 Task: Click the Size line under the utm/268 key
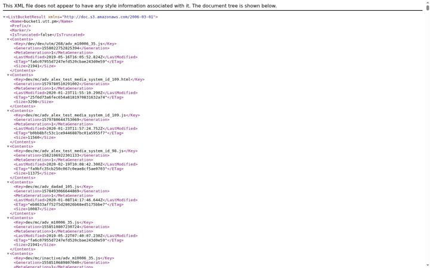(x=35, y=66)
